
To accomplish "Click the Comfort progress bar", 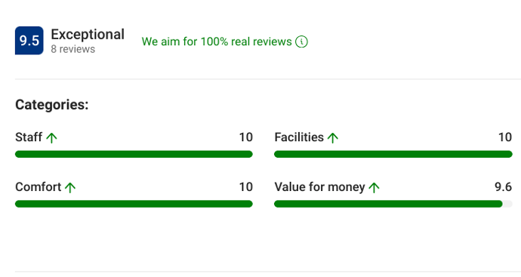I will point(134,204).
